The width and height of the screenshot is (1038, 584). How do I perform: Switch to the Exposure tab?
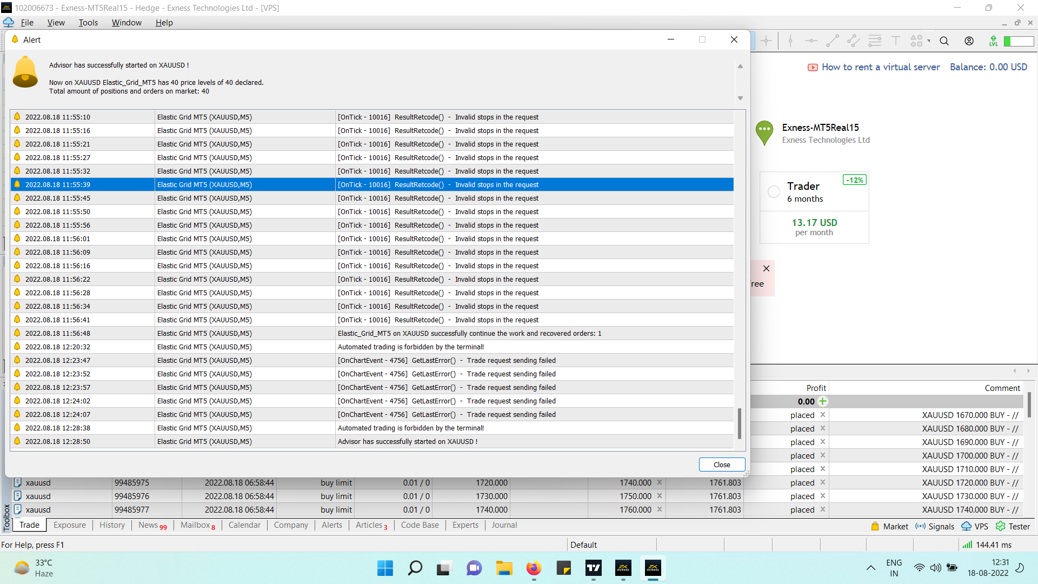pyautogui.click(x=70, y=525)
